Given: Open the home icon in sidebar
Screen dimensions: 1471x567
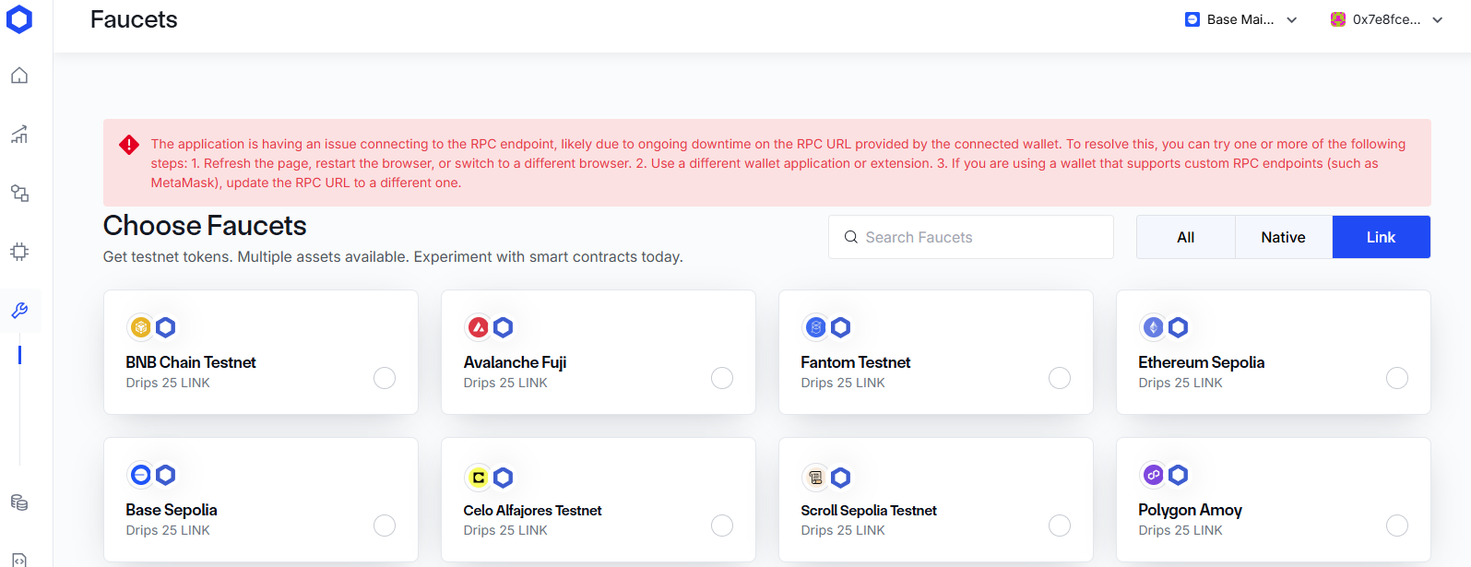Looking at the screenshot, I should point(19,76).
